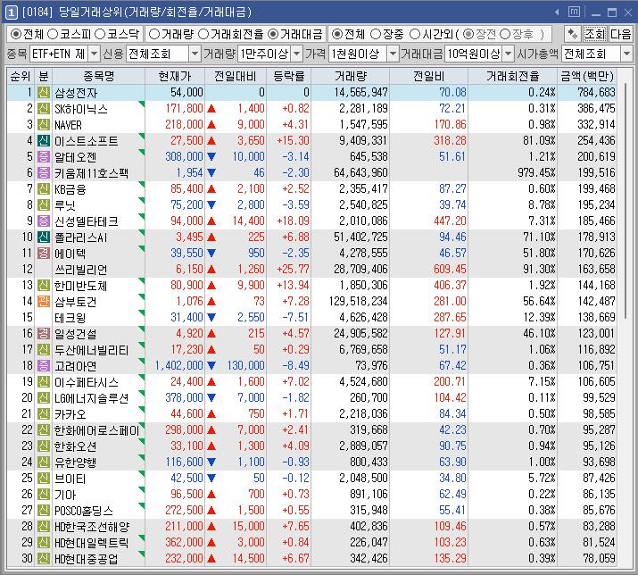Click the up arrow icon for NAVER
The width and height of the screenshot is (638, 575).
coord(211,125)
